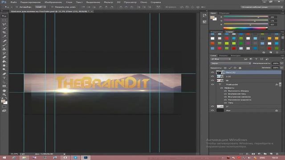Hide the Эффекты effects group
This screenshot has height=160, width=285.
[222, 88]
